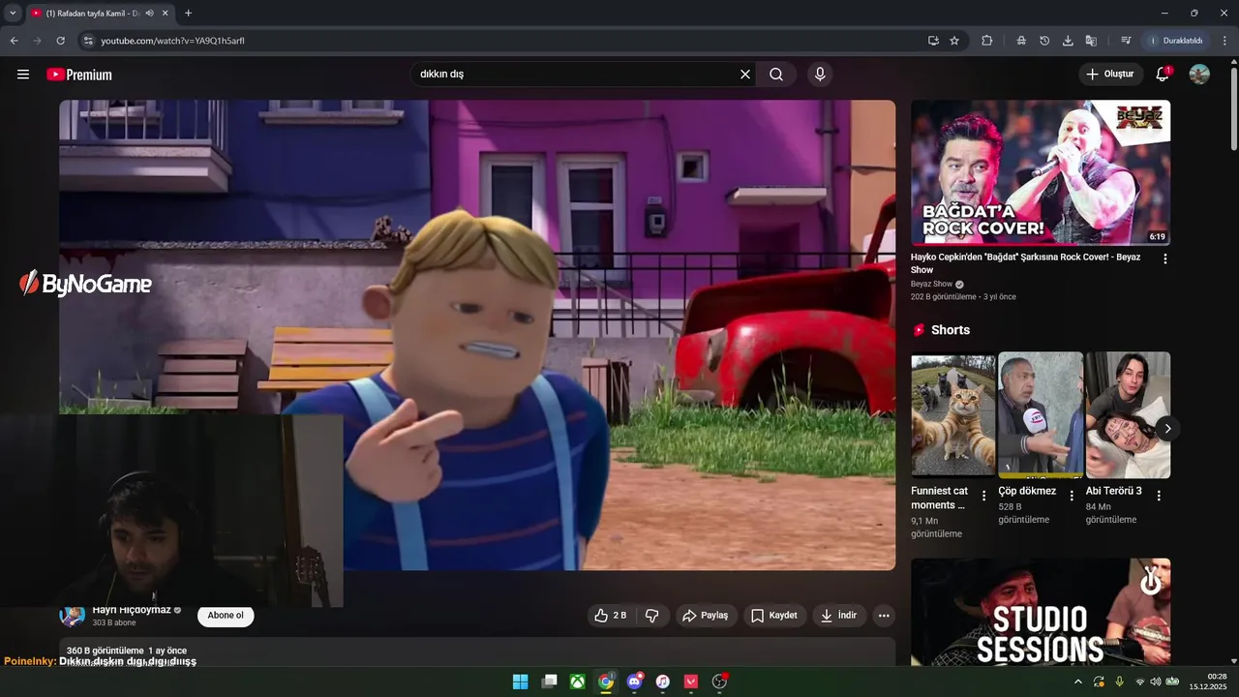Save video with Kaydet button
This screenshot has height=697, width=1239.
tap(774, 616)
